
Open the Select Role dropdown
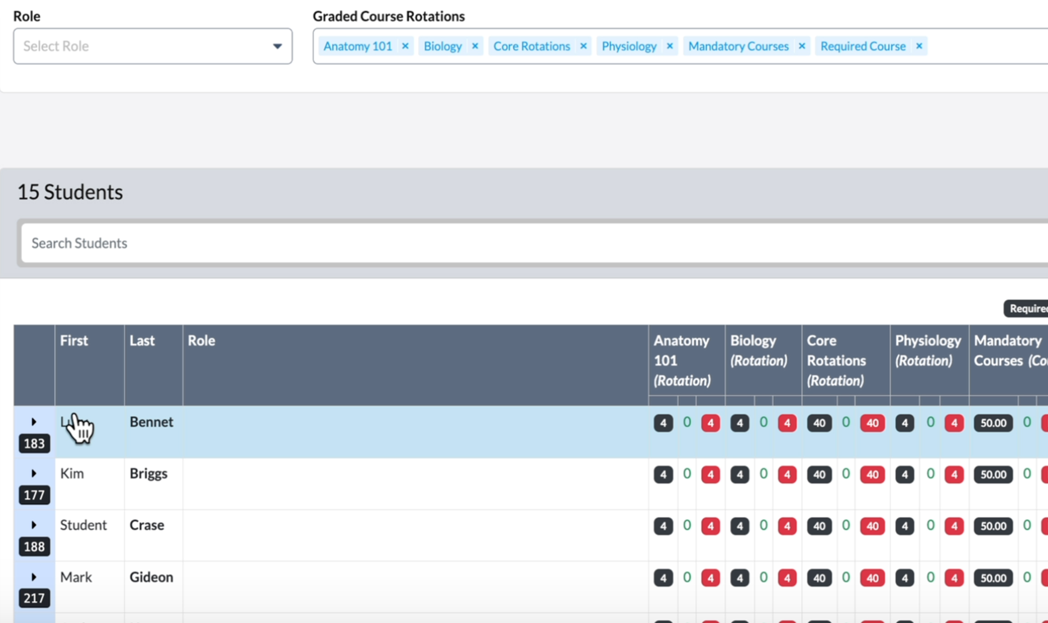(153, 46)
